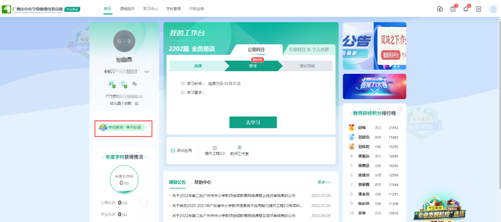Click the circle next to 公需科目 0/30
This screenshot has width=501, height=222.
[x=144, y=202]
